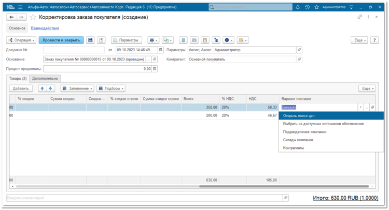
Task: Click the post document icon beside save
Action: pos(101,40)
